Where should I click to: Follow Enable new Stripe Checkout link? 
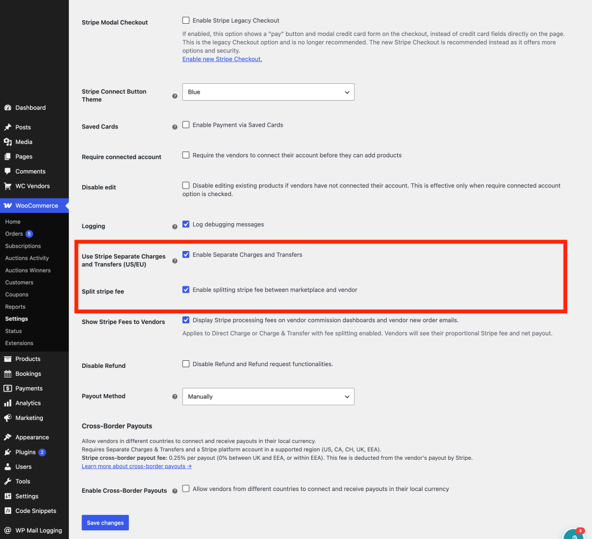(x=222, y=59)
